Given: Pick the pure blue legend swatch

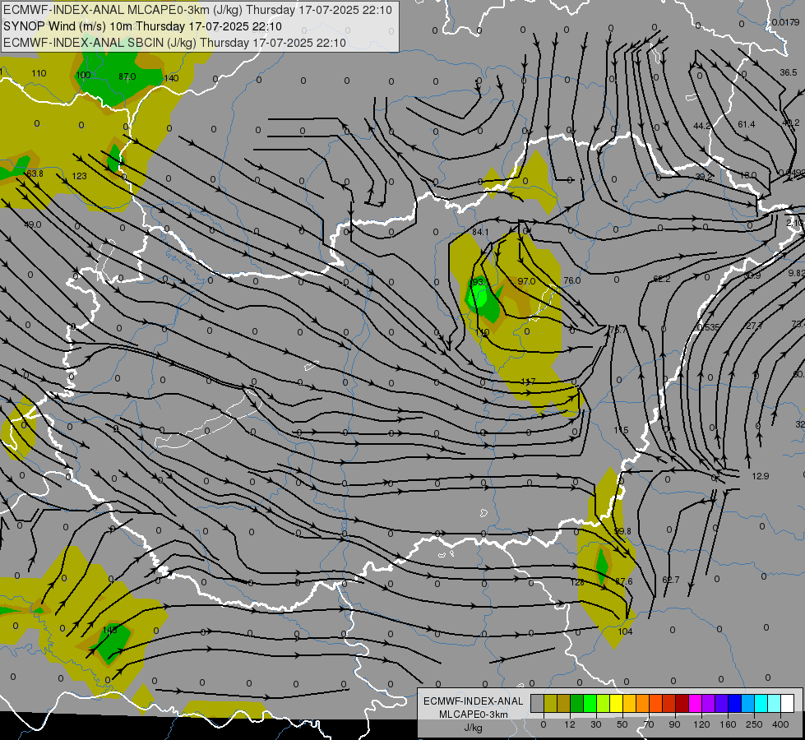Looking at the screenshot, I should click(x=734, y=703).
